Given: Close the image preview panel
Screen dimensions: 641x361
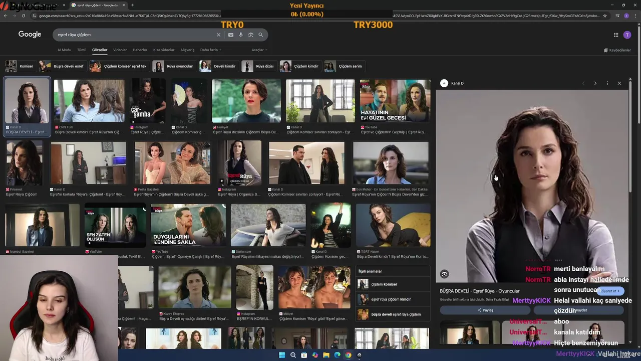Looking at the screenshot, I should (619, 83).
